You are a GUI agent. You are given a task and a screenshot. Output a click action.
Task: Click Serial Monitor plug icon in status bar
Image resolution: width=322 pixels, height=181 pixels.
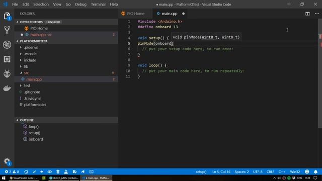[83, 171]
